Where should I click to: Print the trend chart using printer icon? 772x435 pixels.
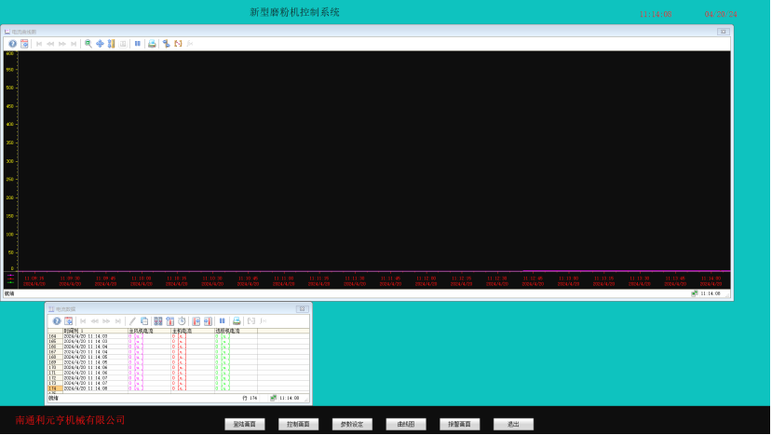click(x=152, y=44)
